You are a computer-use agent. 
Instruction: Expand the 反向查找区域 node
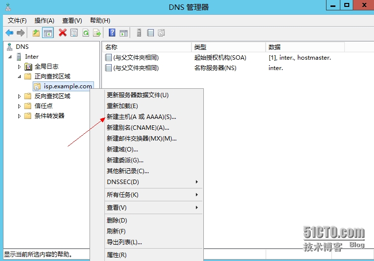pyautogui.click(x=19, y=96)
